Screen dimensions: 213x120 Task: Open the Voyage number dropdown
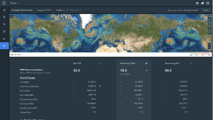point(45,10)
